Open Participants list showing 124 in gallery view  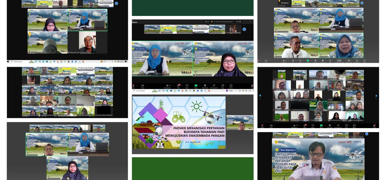coord(294,126)
